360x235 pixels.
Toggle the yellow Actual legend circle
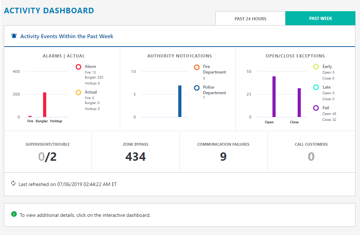tap(78, 92)
